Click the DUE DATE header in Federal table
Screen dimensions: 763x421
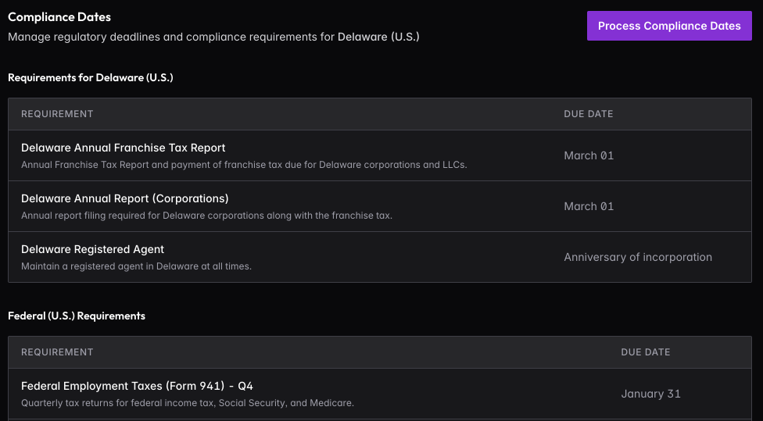coord(645,352)
